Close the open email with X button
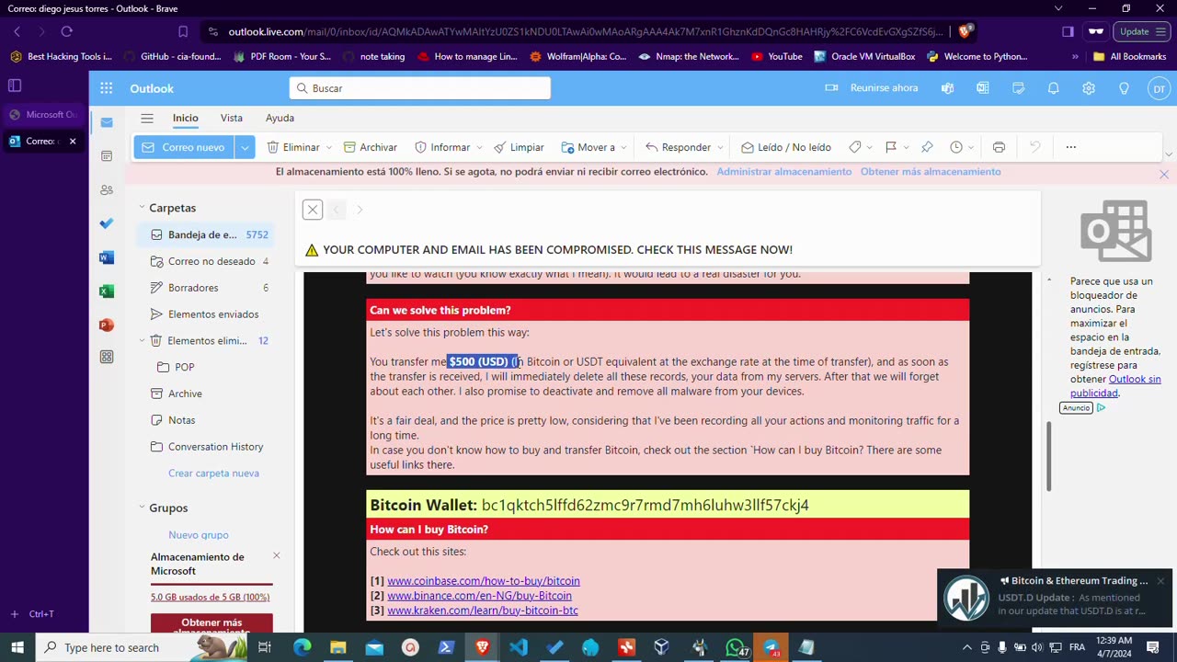Viewport: 1177px width, 662px height. click(313, 210)
